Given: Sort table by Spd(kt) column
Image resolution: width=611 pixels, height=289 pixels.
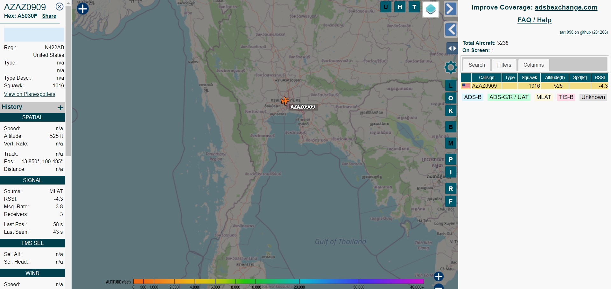Looking at the screenshot, I should [x=580, y=77].
